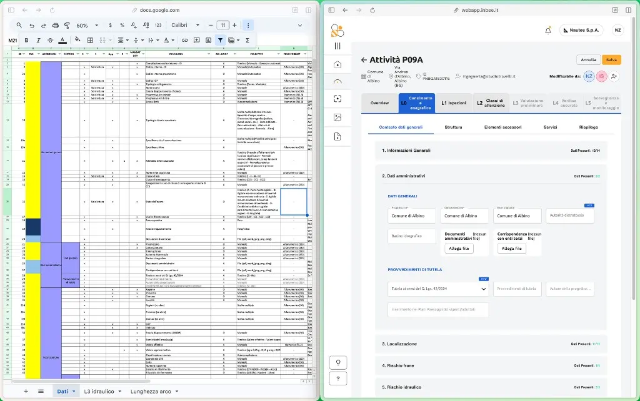Viewport: 640px width, 401px height.
Task: Open the FIELD LABEL column filter
Action: tap(209, 54)
